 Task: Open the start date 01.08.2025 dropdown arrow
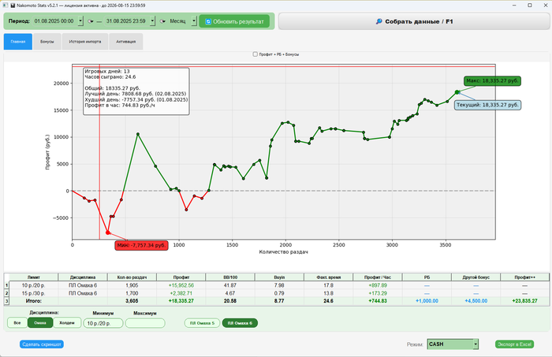tap(80, 21)
